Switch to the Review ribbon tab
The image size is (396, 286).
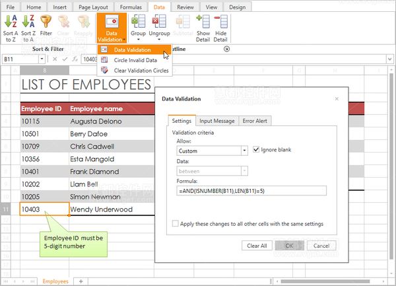(x=185, y=7)
